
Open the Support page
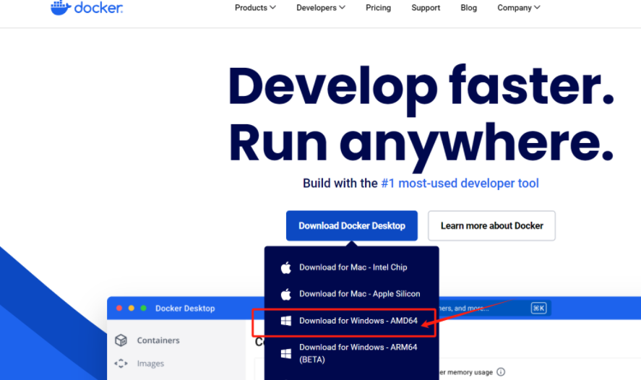tap(426, 8)
